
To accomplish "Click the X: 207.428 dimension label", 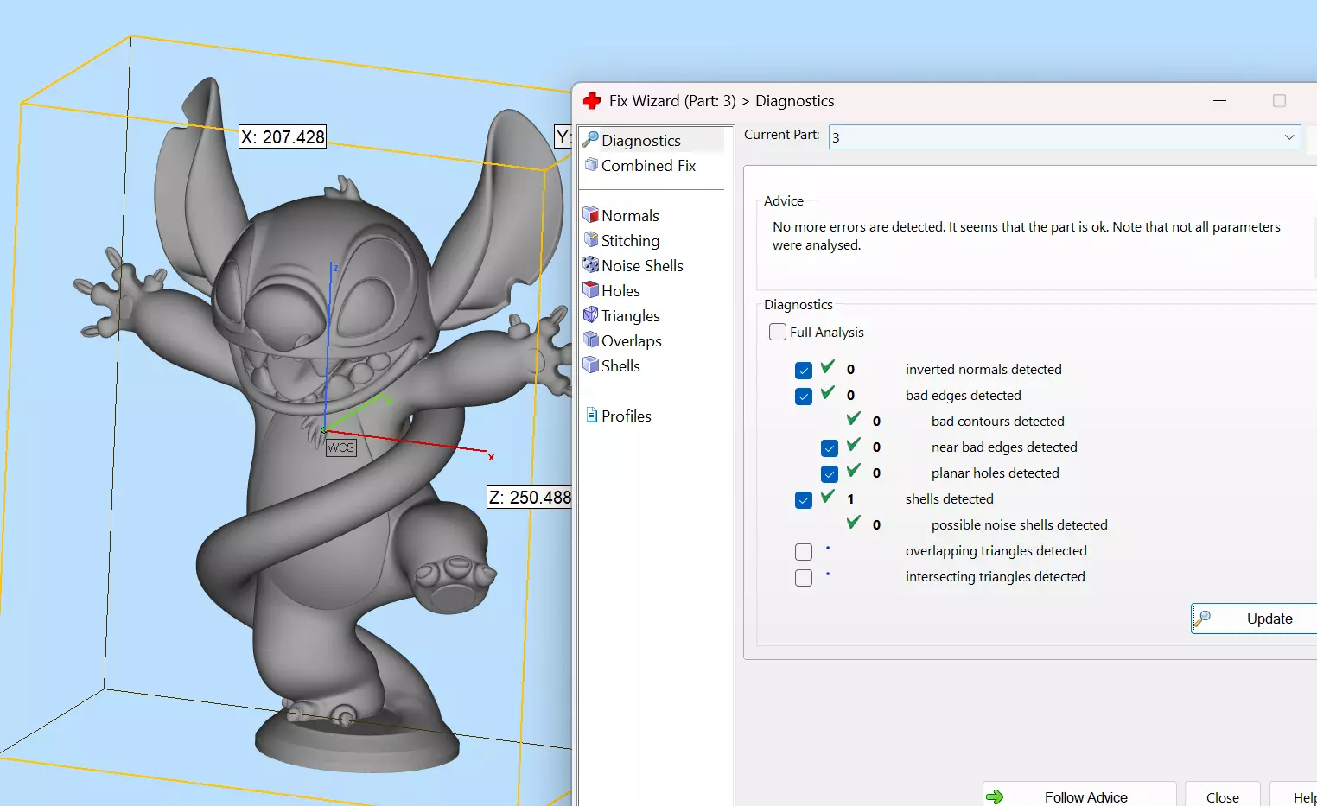I will coord(283,136).
